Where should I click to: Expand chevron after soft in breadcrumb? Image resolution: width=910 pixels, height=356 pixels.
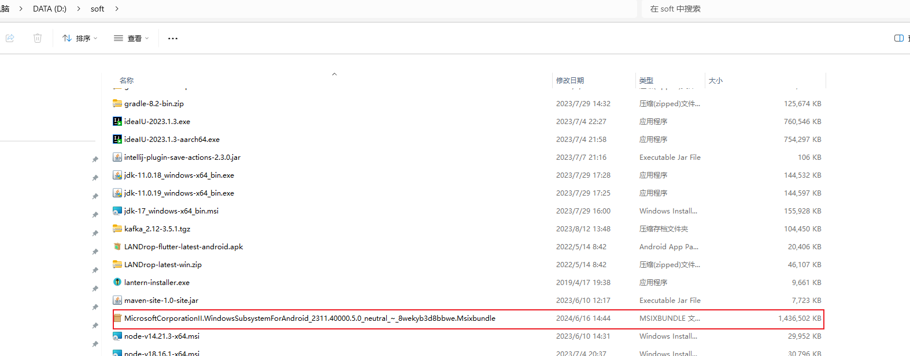pyautogui.click(x=117, y=9)
